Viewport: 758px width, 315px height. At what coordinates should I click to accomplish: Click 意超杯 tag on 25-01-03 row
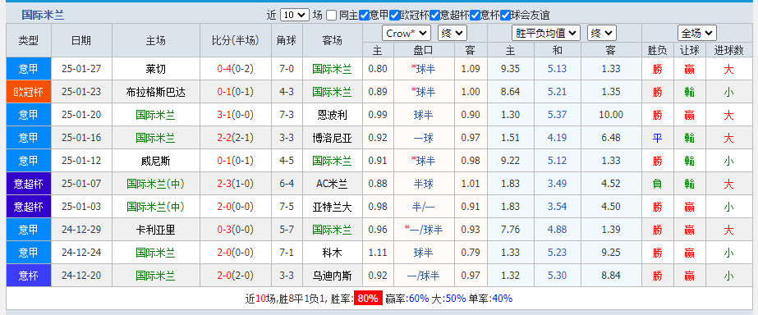click(29, 207)
